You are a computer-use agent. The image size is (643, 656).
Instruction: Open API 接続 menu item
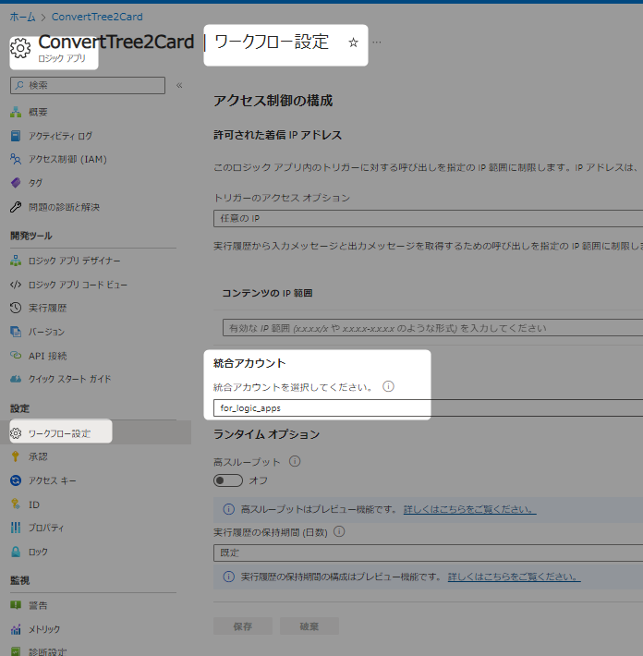[48, 356]
